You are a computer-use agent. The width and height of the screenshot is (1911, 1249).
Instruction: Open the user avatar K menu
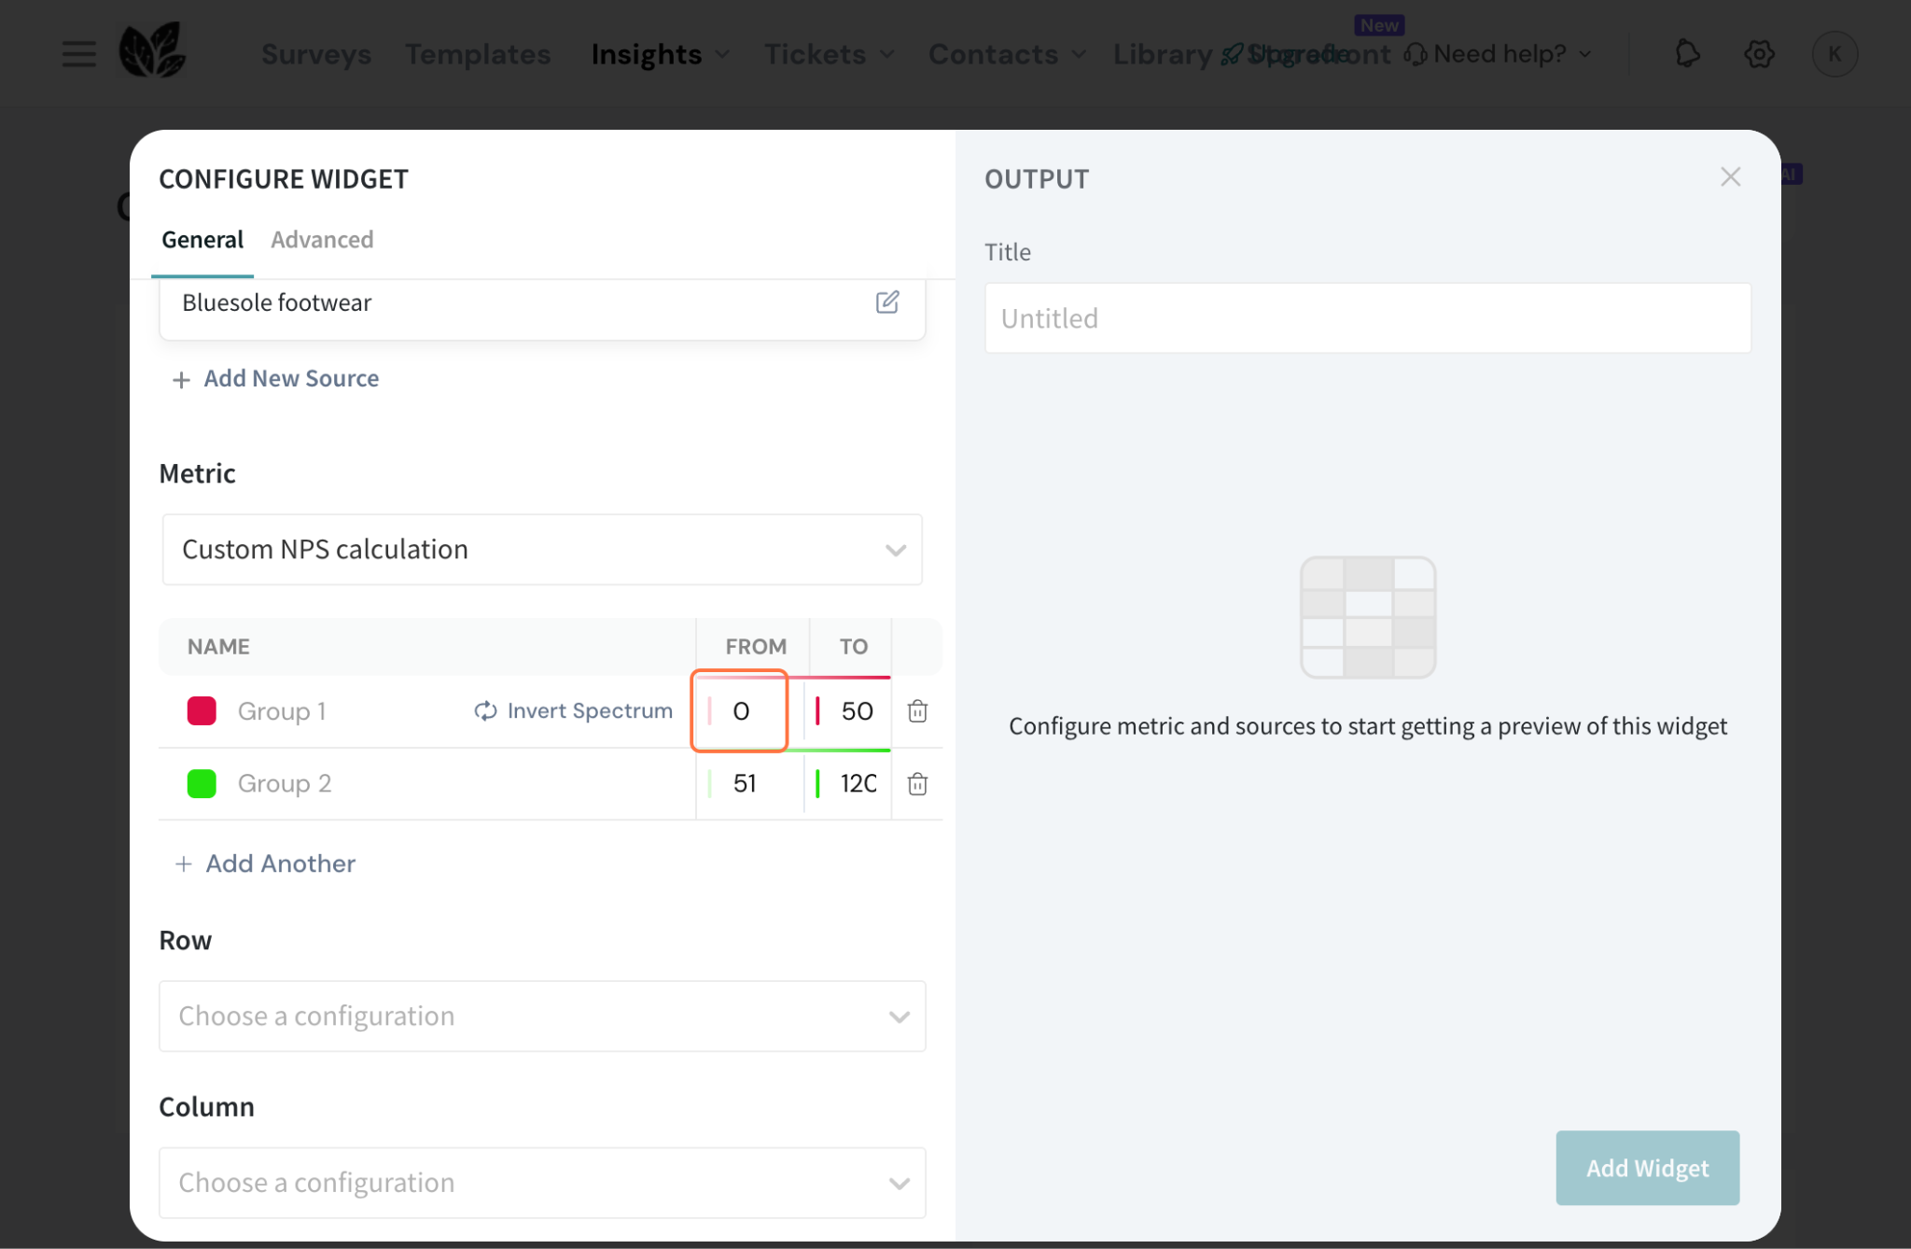(1834, 54)
